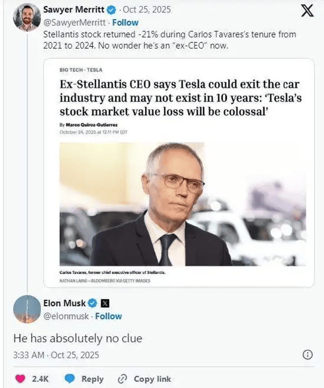Open the @elonmusk handle link
This screenshot has height=388, width=324.
point(66,316)
